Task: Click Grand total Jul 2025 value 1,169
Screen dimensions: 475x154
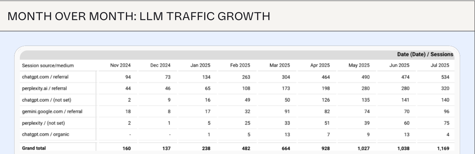Action: (443, 148)
